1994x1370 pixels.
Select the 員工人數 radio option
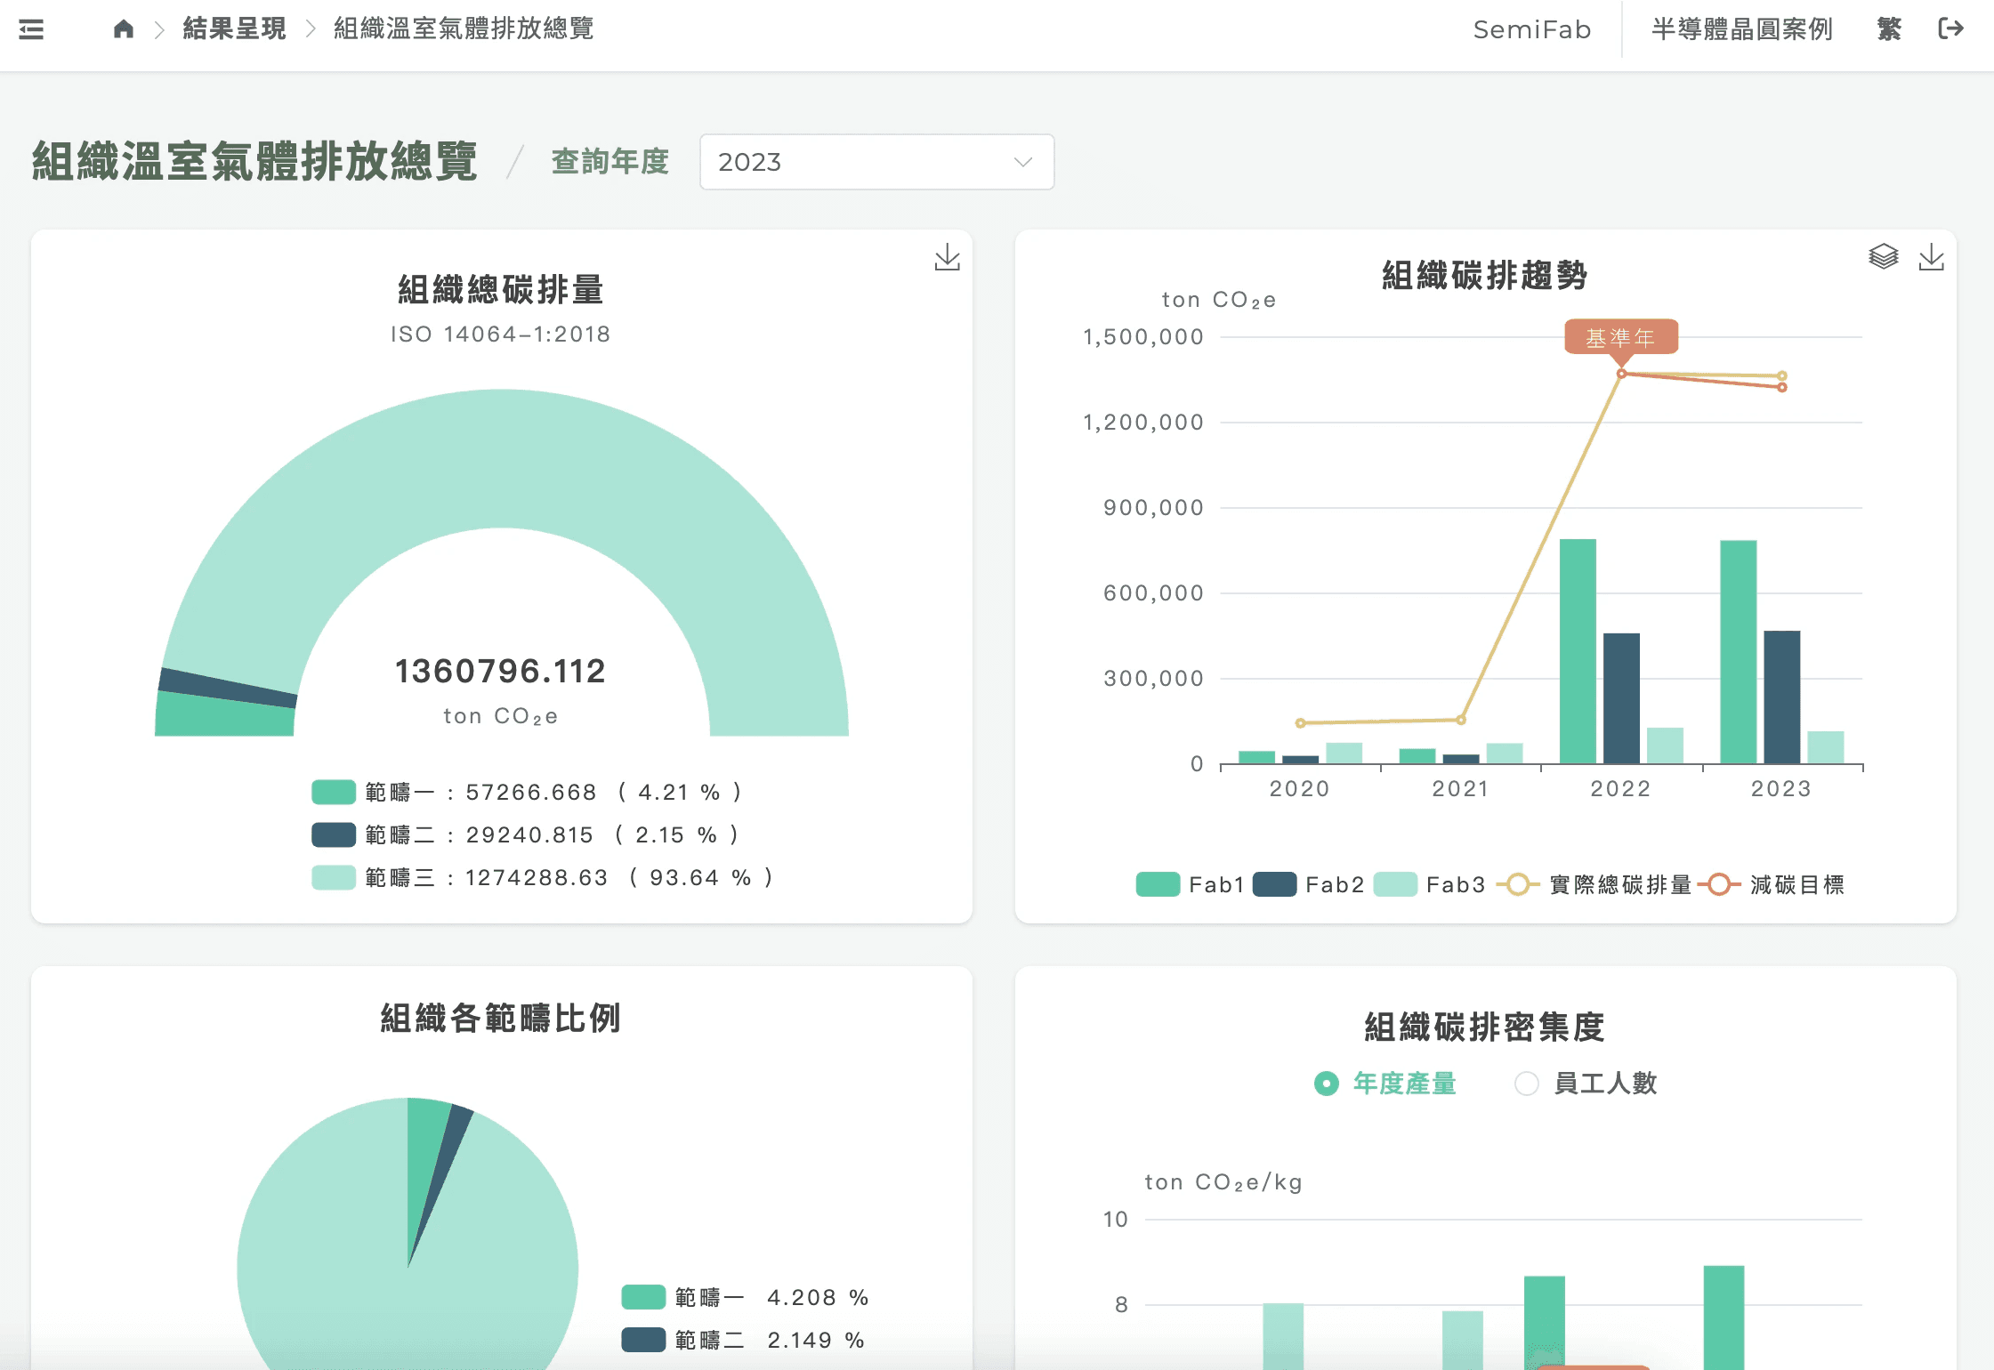point(1526,1083)
